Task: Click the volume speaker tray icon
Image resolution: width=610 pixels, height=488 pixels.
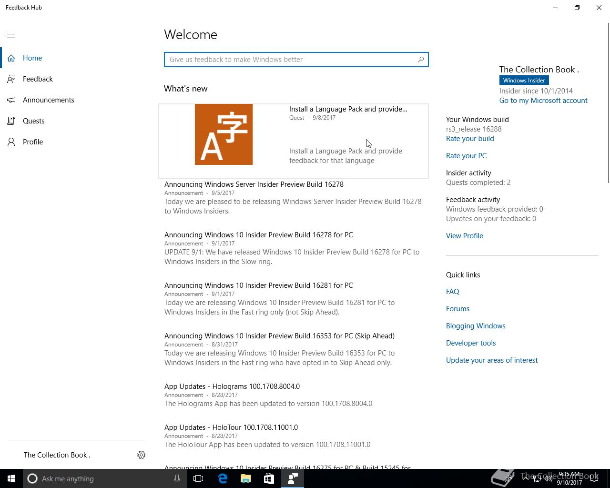Action: [x=549, y=478]
